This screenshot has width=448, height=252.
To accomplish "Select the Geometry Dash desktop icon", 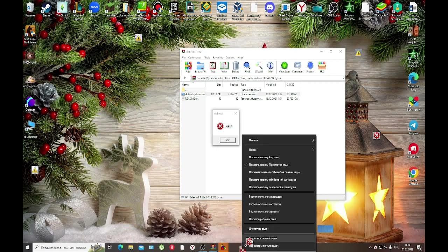I will tap(206, 10).
